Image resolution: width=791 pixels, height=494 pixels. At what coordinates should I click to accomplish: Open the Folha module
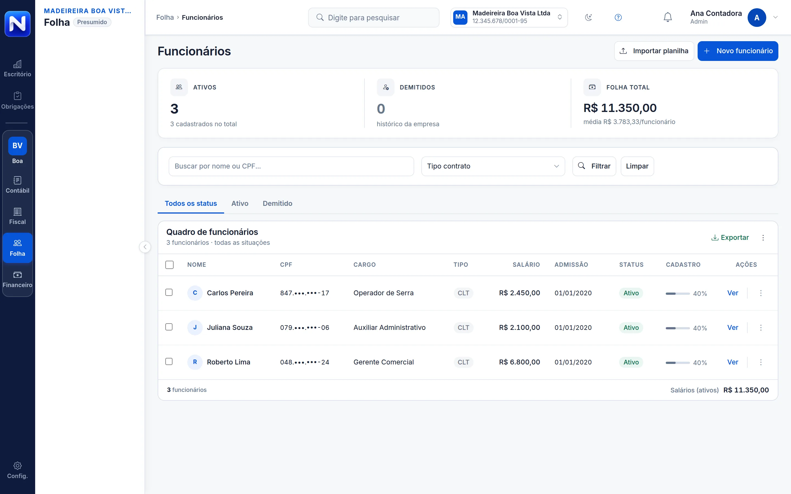coord(17,248)
